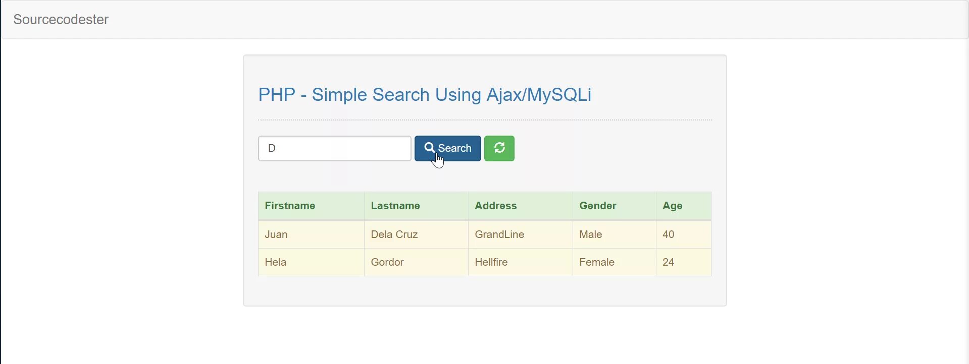
Task: Click the search text input field
Action: [334, 148]
